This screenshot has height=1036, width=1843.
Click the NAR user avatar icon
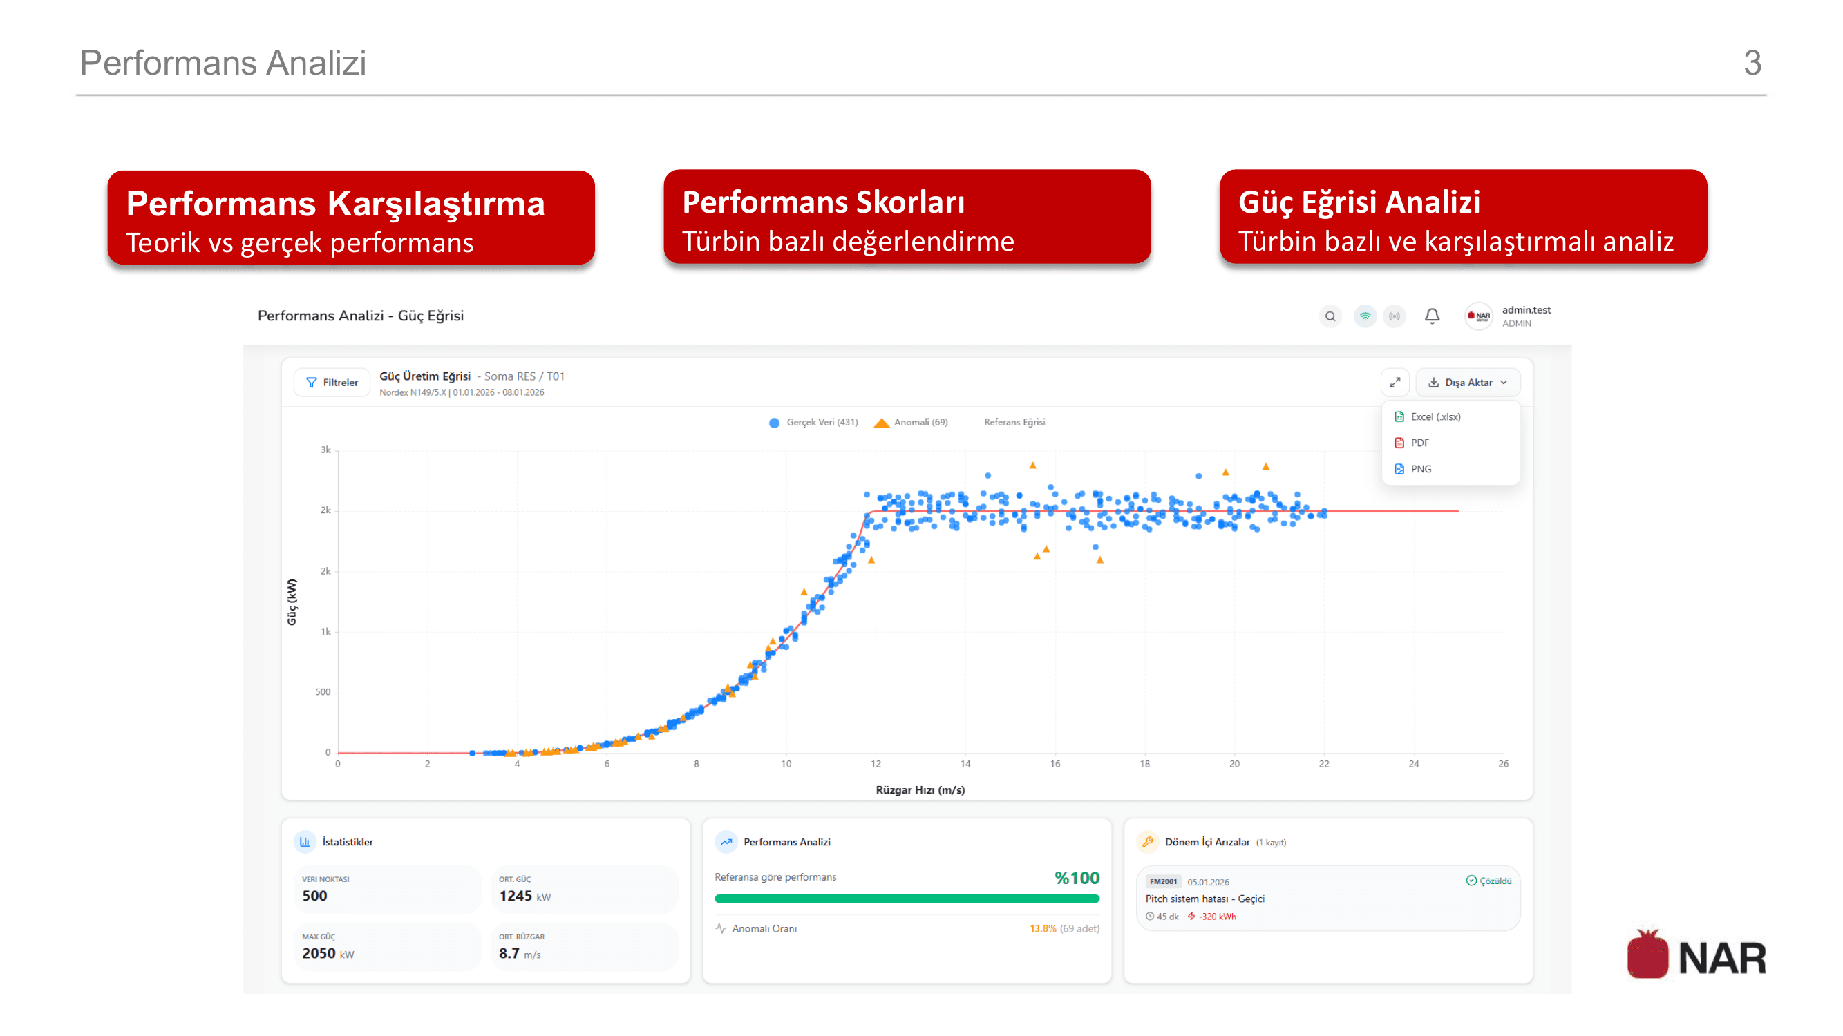click(x=1478, y=316)
